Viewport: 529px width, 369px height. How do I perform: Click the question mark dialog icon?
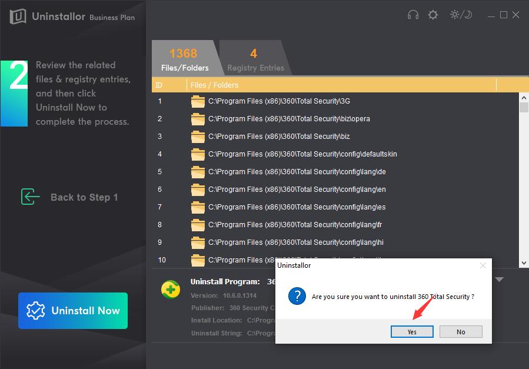coord(297,297)
